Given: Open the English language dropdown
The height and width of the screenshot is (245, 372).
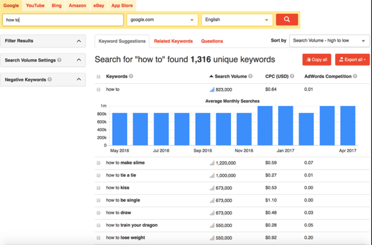Looking at the screenshot, I should coord(237,20).
